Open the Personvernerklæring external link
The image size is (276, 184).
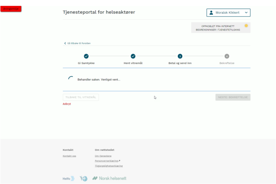[106, 161]
